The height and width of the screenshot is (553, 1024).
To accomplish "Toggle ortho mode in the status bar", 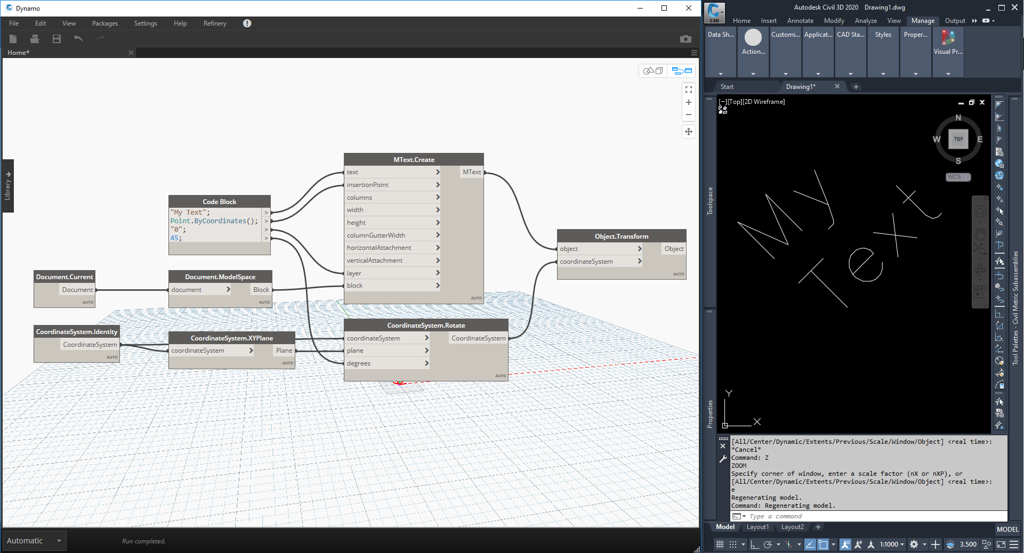I will [x=754, y=544].
